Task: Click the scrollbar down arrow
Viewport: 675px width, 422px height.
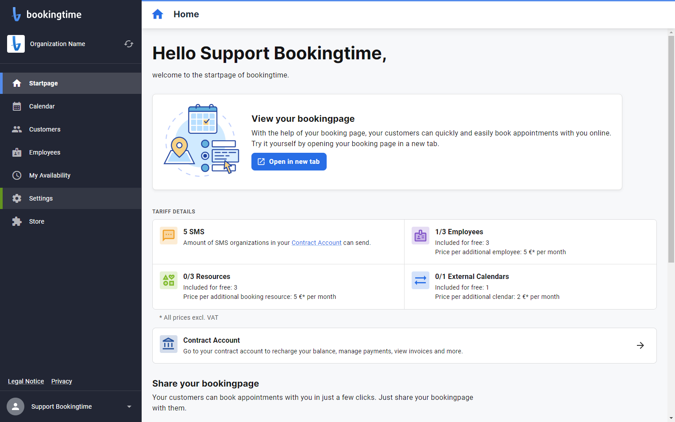Action: 671,418
